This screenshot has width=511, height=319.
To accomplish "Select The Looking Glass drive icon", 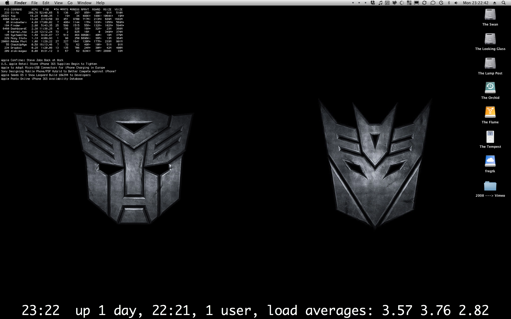I will [x=490, y=39].
